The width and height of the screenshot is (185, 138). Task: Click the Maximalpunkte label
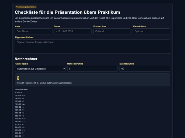click(127, 64)
